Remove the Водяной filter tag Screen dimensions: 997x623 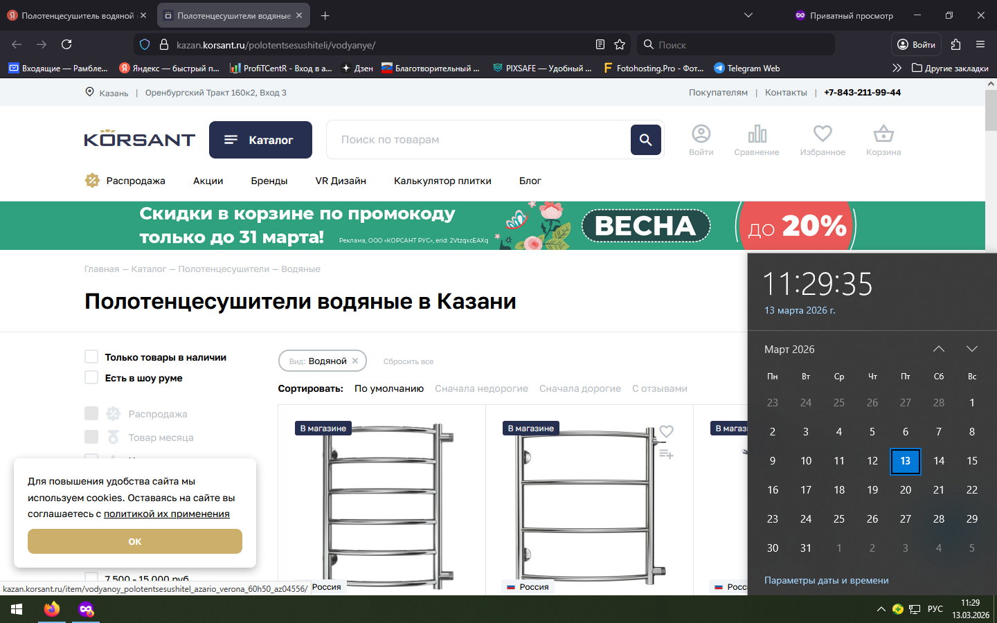[355, 361]
